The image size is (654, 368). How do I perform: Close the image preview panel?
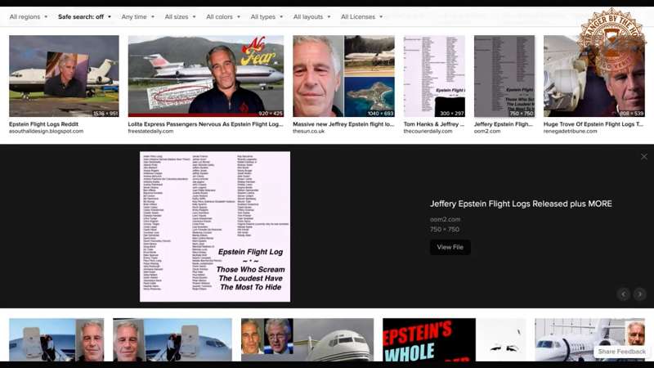(643, 156)
